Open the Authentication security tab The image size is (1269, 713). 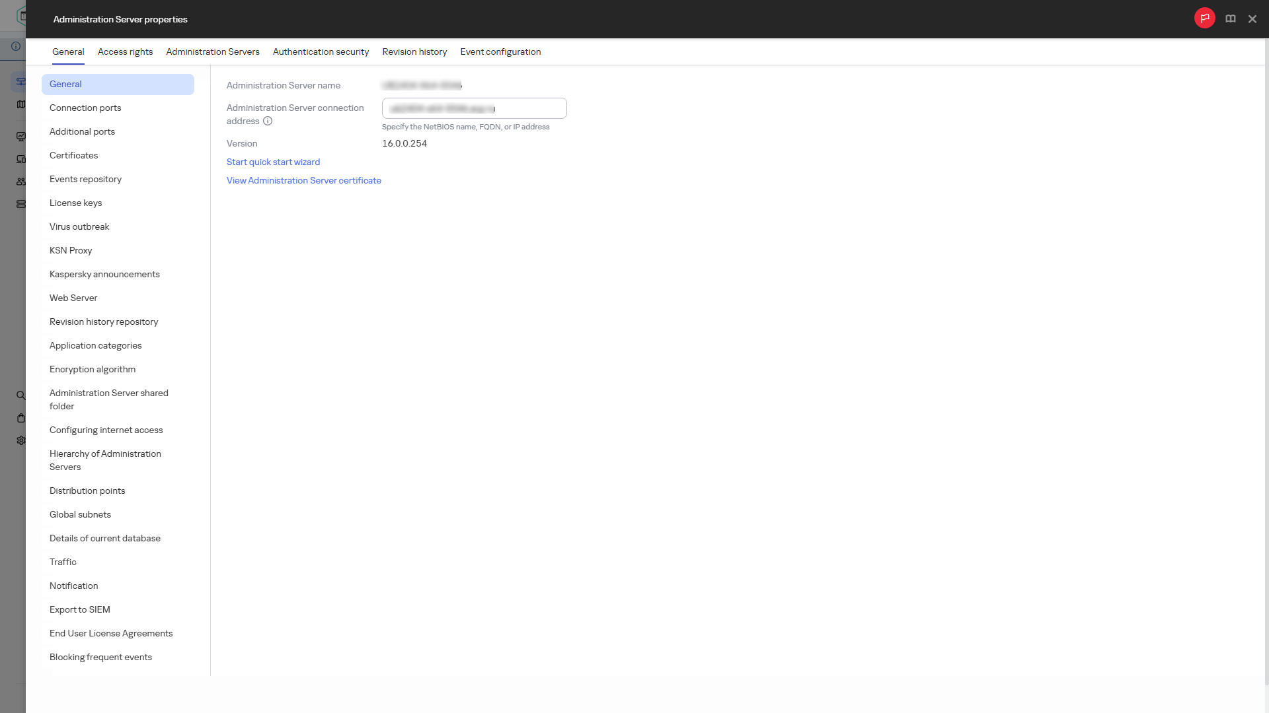point(321,52)
